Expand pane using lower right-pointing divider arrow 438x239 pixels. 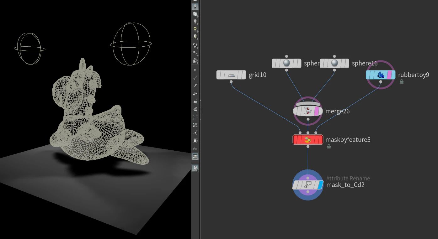pyautogui.click(x=200, y=119)
